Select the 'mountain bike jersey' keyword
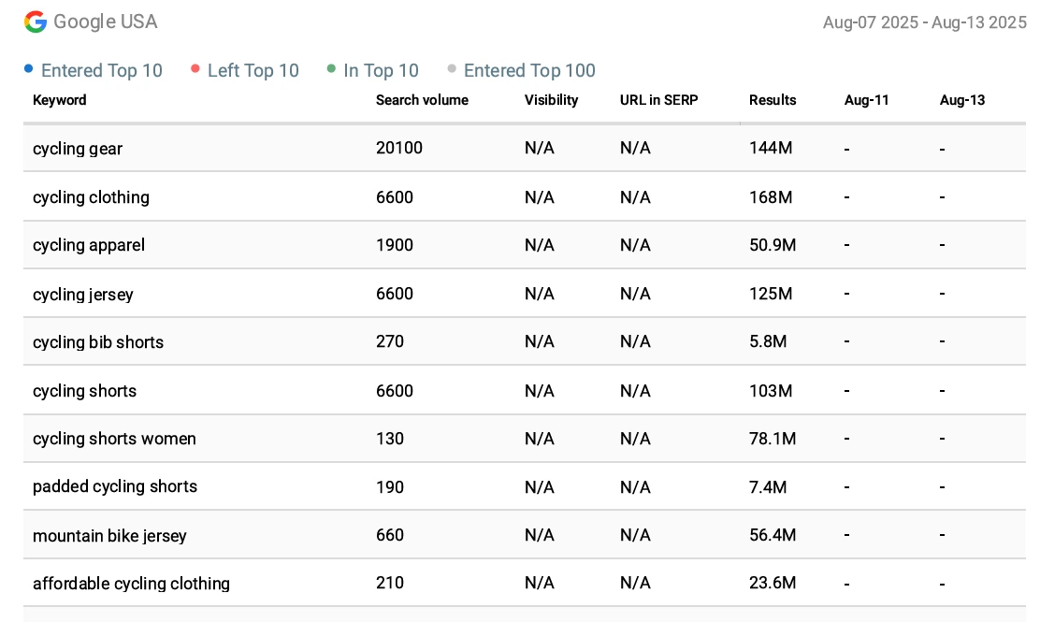Image resolution: width=1040 pixels, height=622 pixels. pyautogui.click(x=109, y=536)
